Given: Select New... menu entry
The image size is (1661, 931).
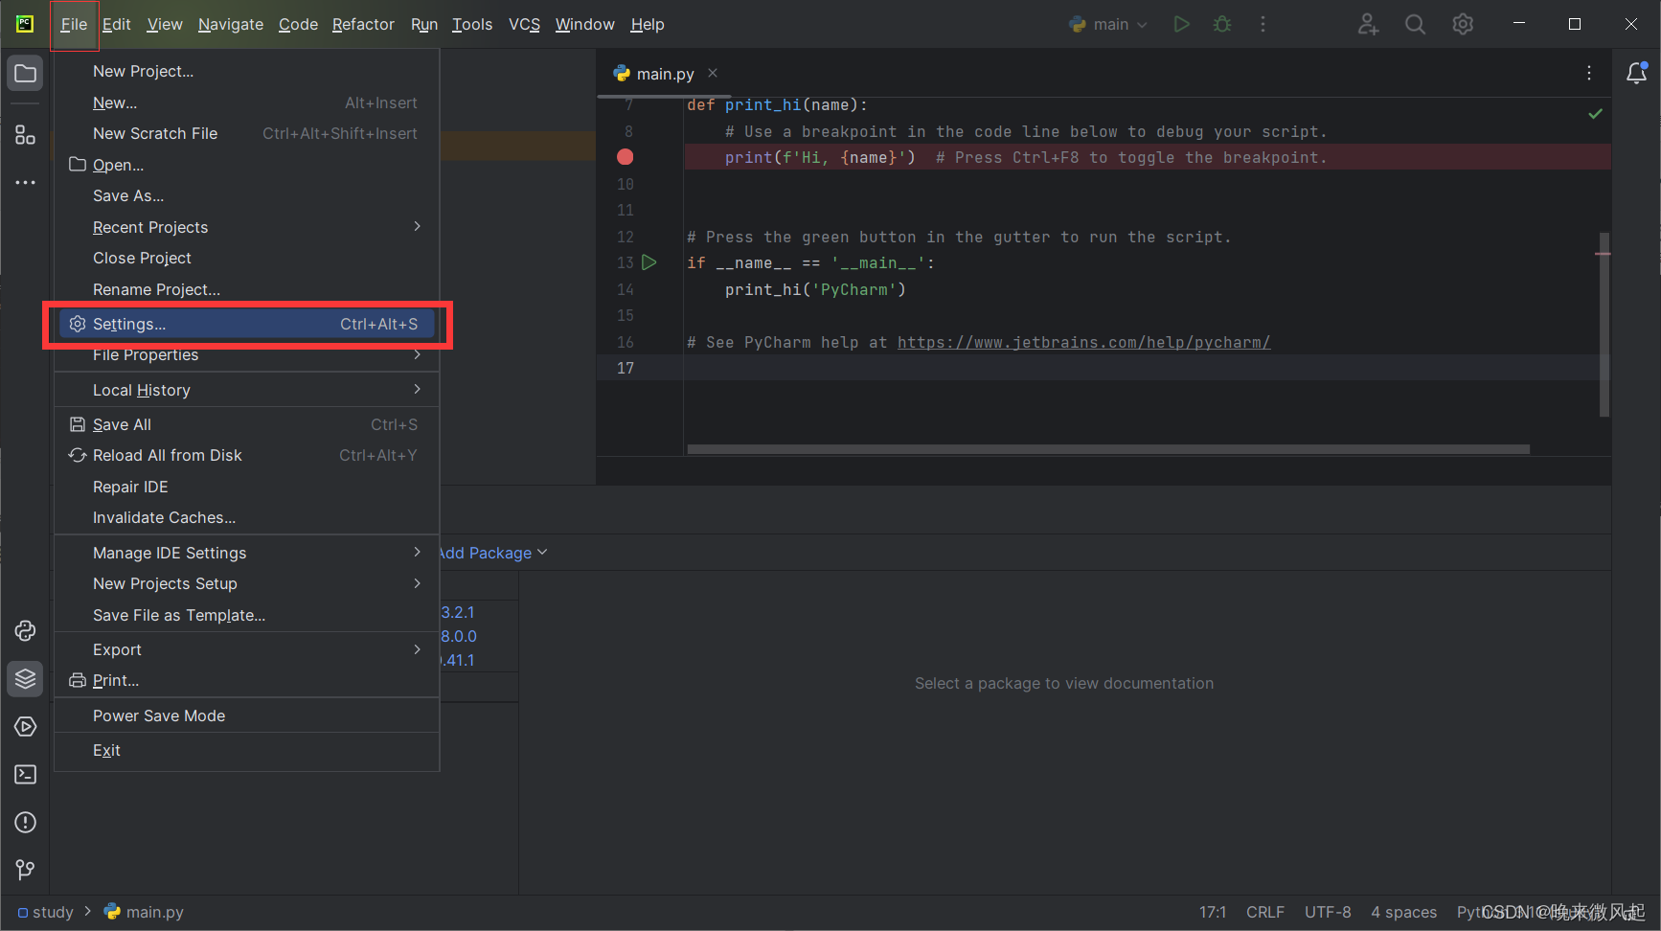Looking at the screenshot, I should pos(247,102).
